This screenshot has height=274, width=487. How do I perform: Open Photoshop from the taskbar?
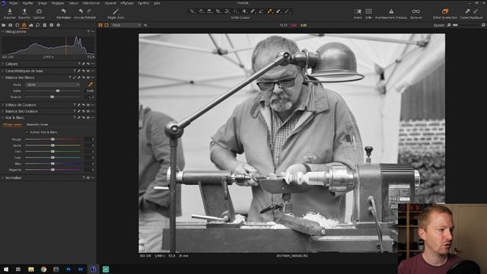tap(68, 269)
